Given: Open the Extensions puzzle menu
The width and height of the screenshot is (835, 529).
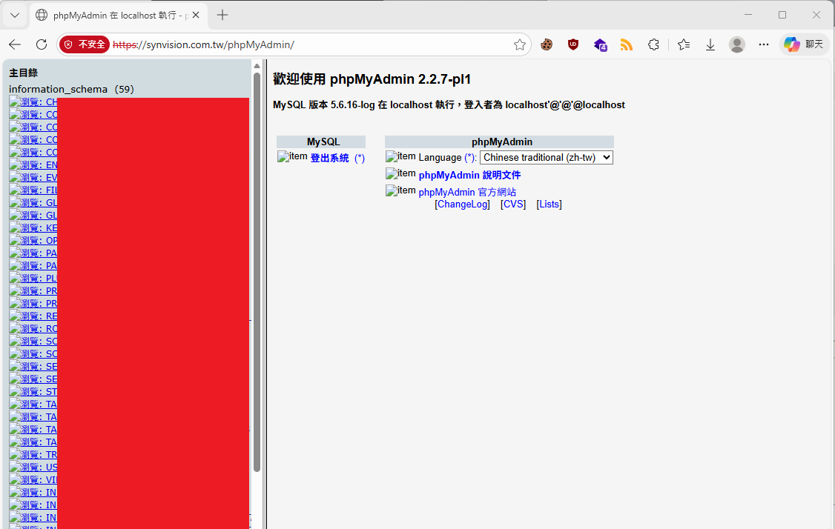Looking at the screenshot, I should [x=653, y=44].
